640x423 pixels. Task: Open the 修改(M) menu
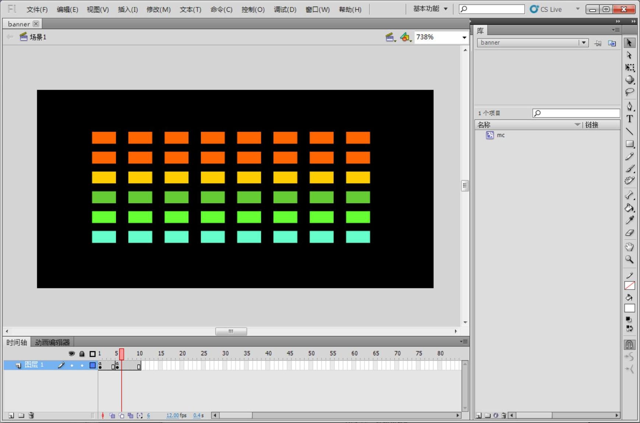(x=158, y=9)
